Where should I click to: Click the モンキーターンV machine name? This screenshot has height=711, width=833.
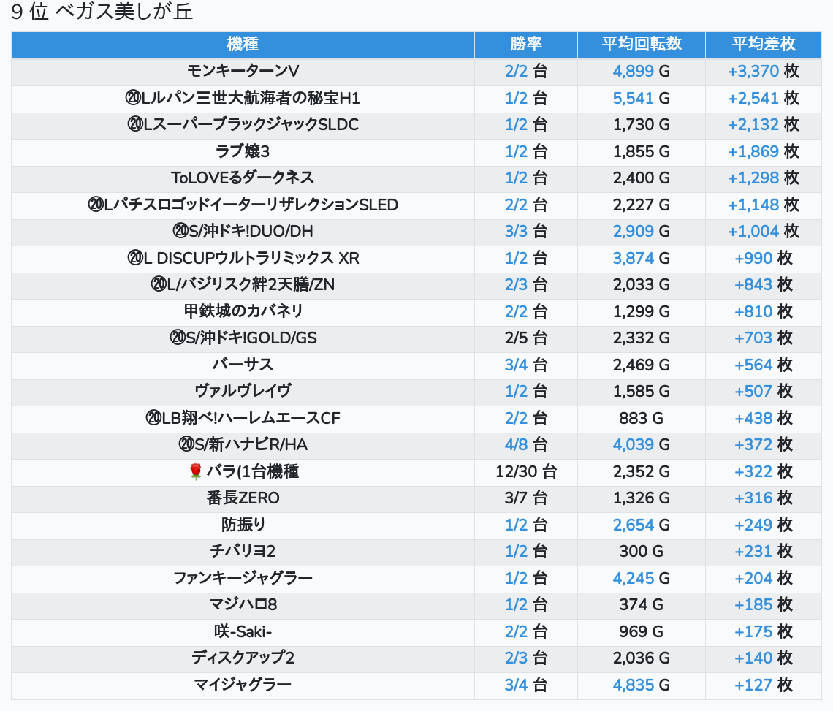(x=243, y=71)
